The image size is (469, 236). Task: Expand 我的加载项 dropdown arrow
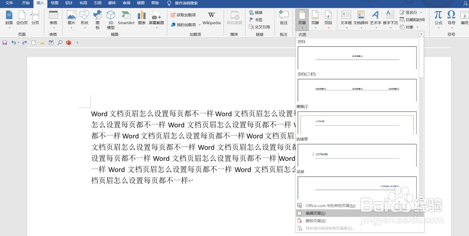[200, 25]
